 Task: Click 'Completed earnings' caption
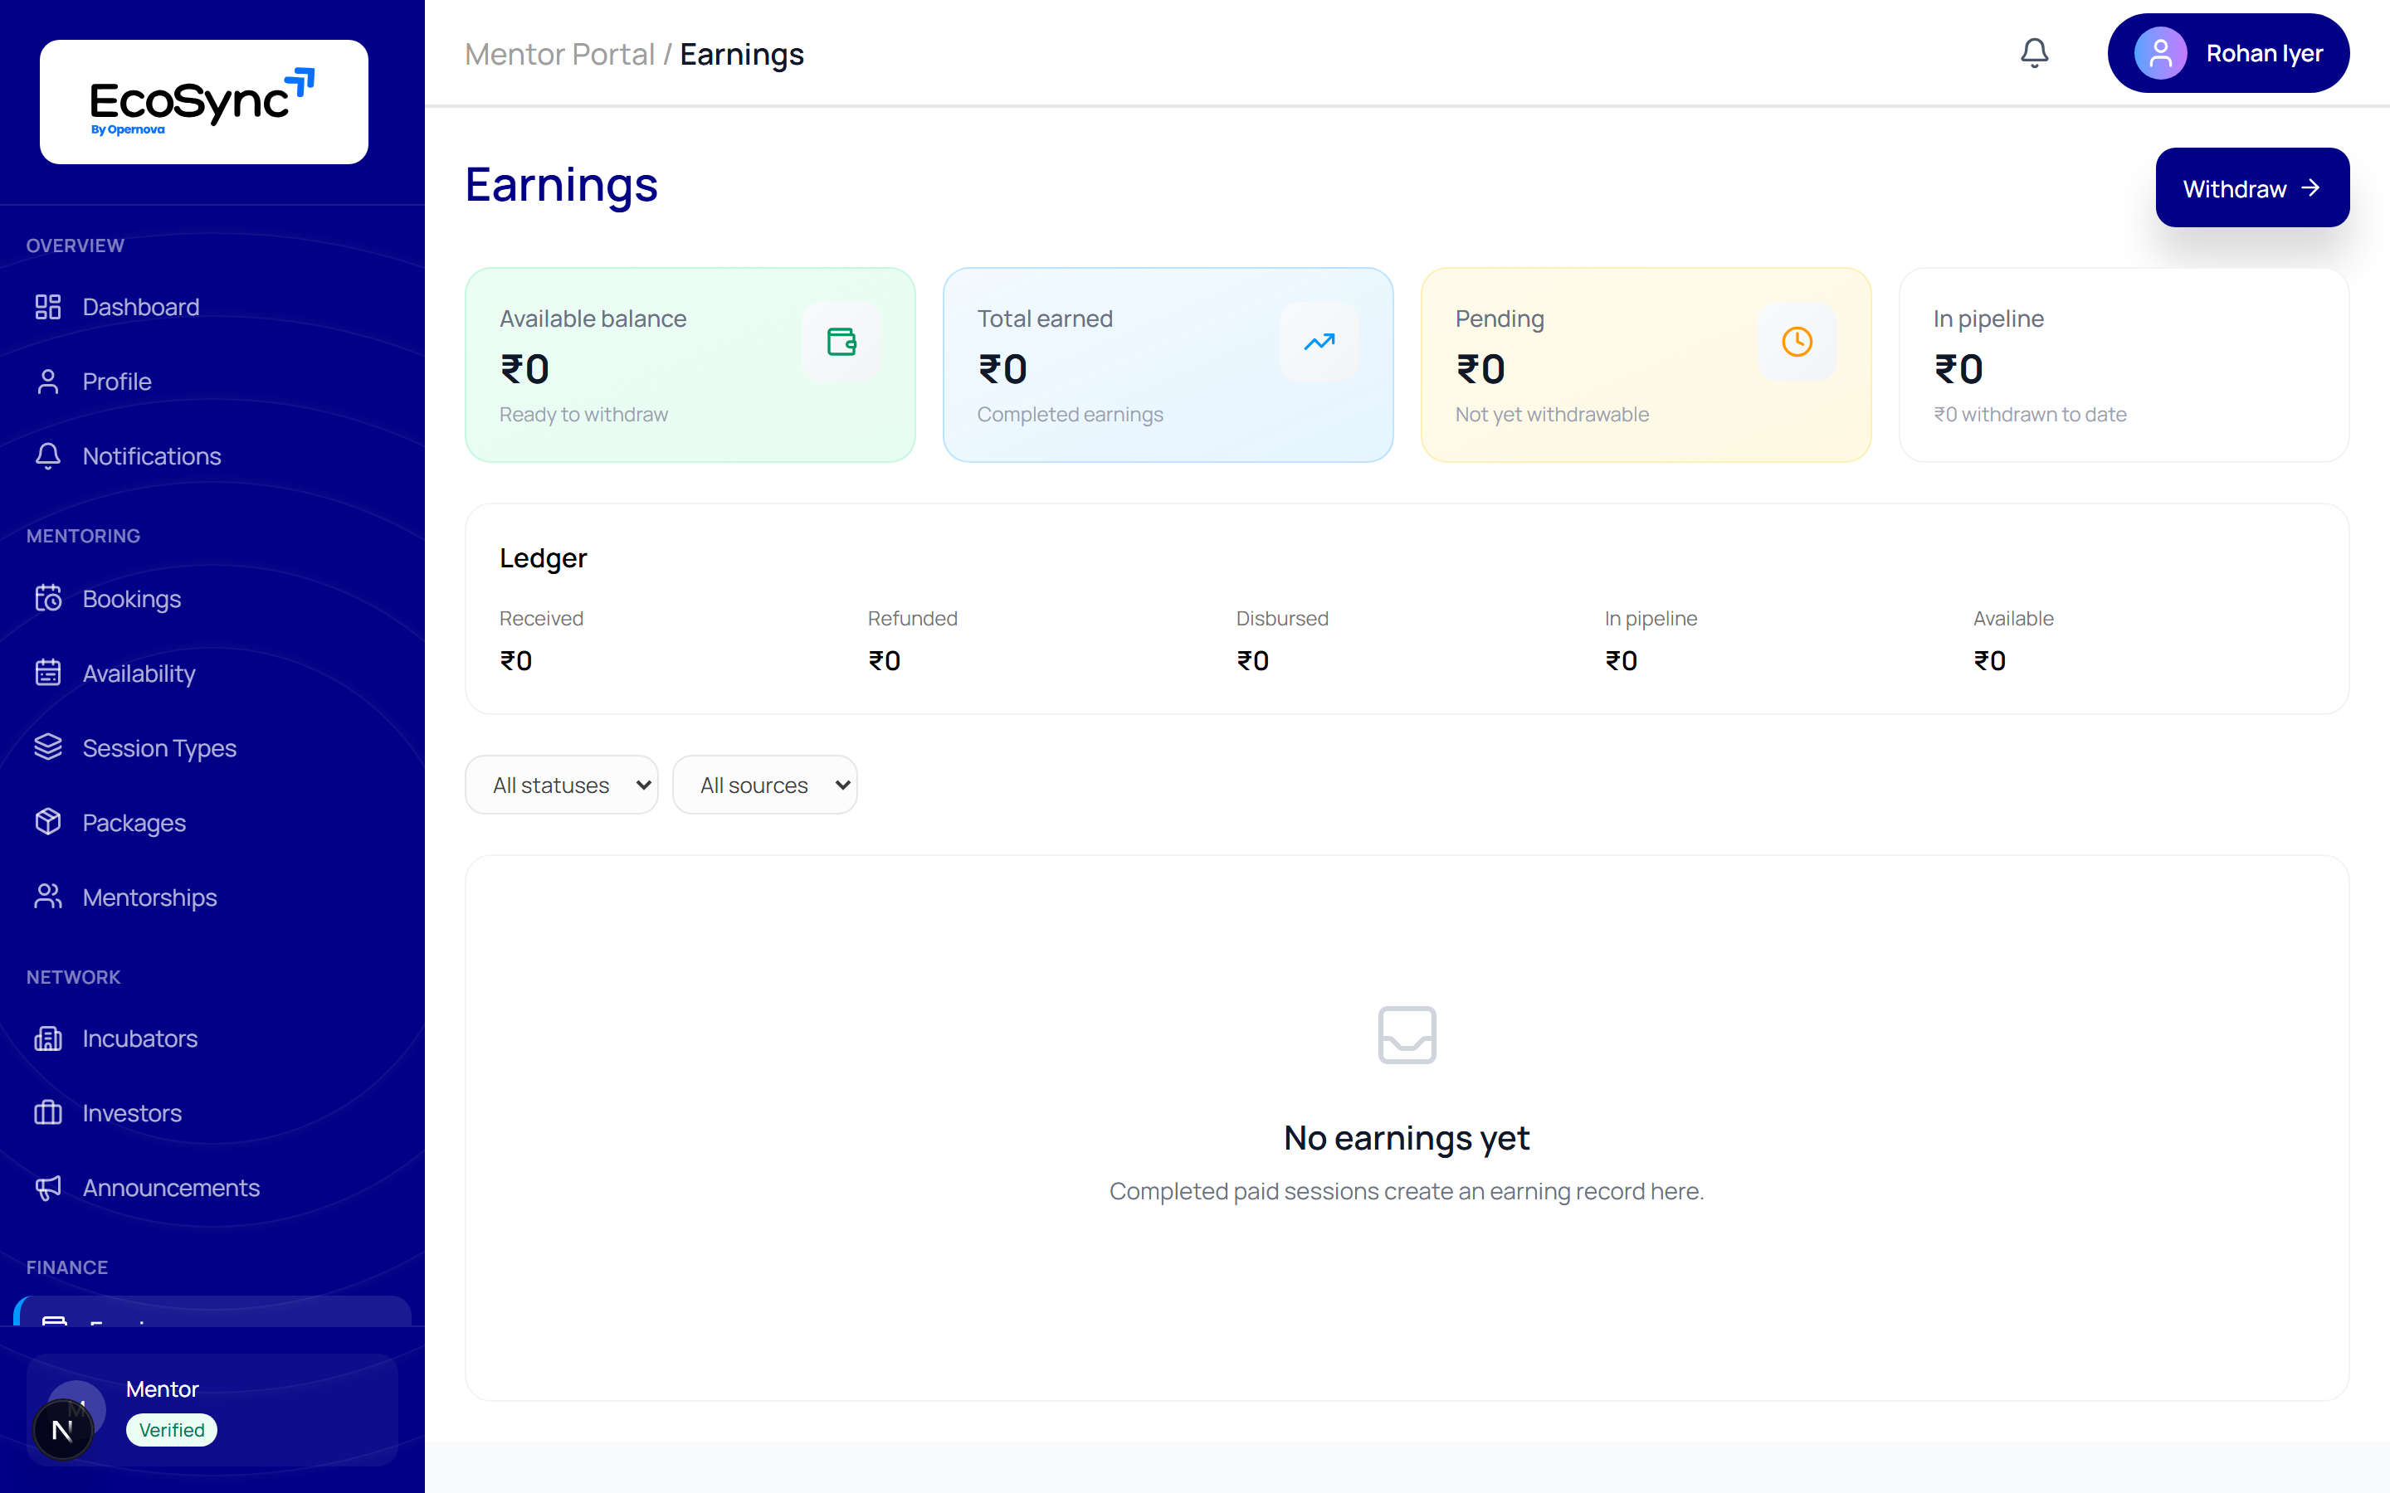(x=1070, y=415)
